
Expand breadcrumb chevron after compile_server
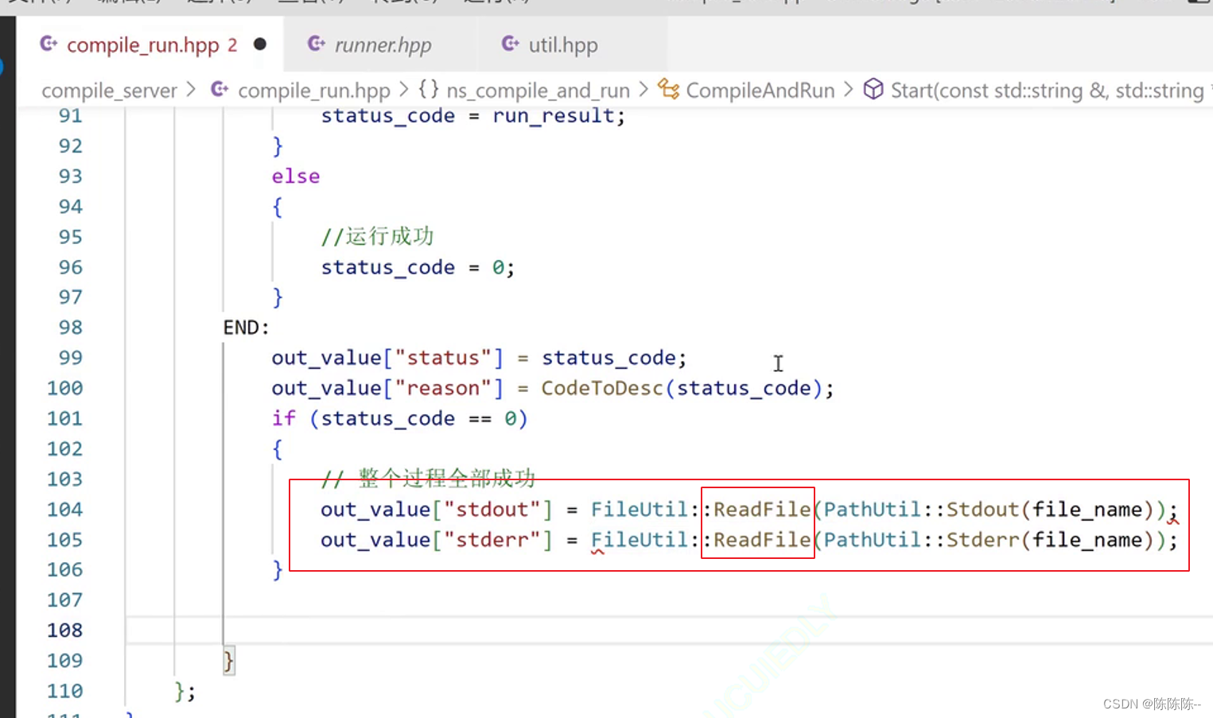click(x=191, y=90)
